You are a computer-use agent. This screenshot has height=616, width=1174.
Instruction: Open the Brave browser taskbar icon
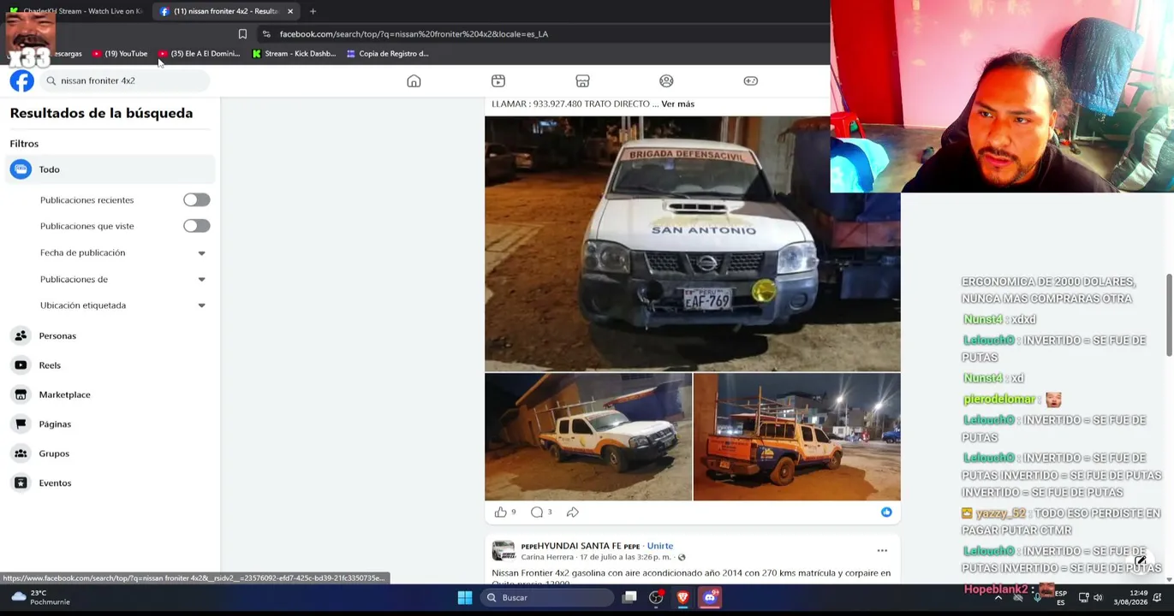(682, 597)
